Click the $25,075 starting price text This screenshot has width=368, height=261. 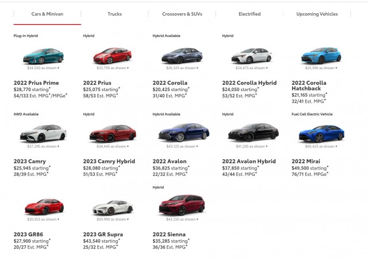(101, 89)
